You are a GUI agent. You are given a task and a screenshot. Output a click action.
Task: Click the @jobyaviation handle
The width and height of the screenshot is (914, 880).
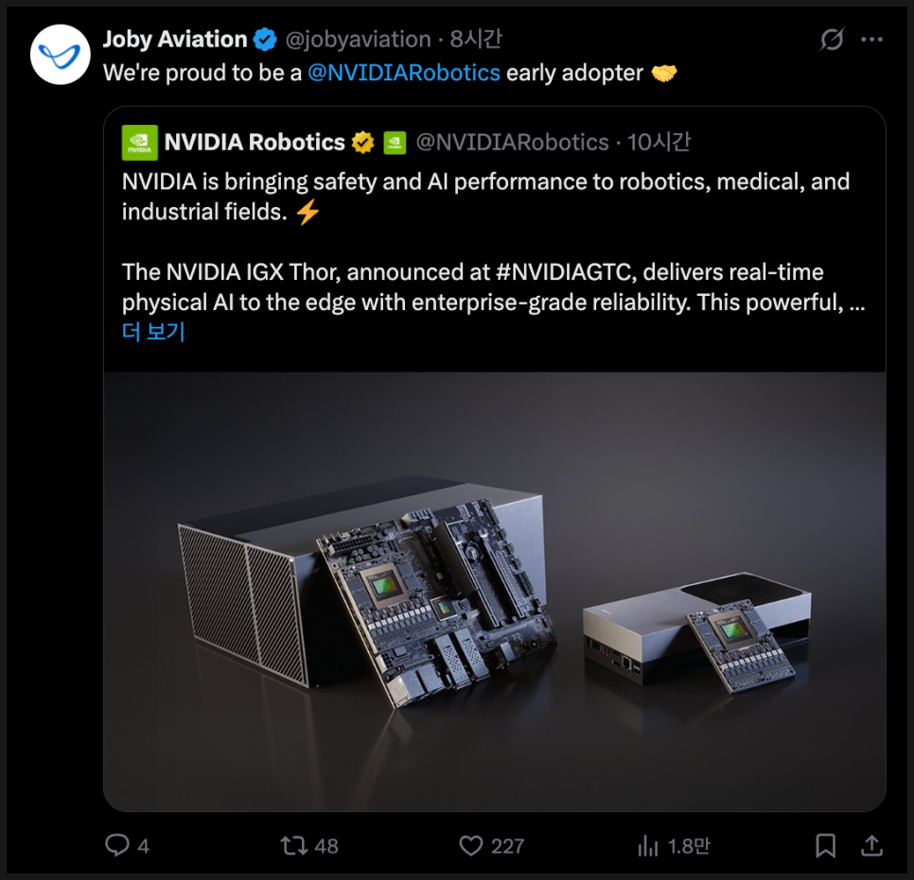pos(358,40)
